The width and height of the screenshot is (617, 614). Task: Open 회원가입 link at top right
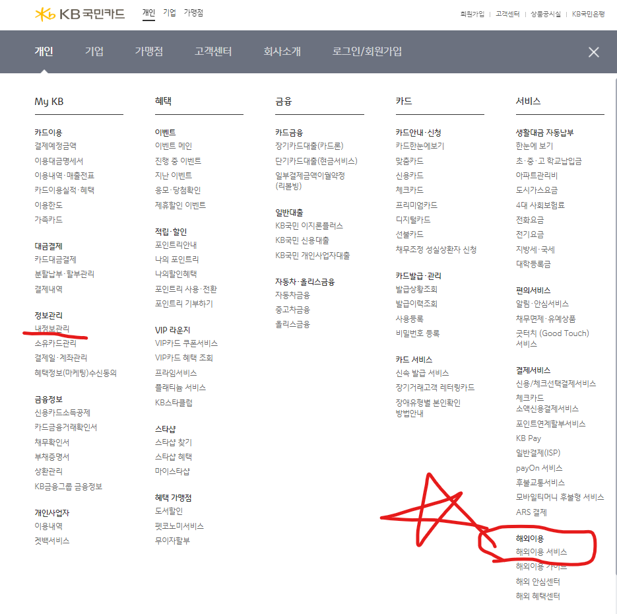[x=472, y=14]
